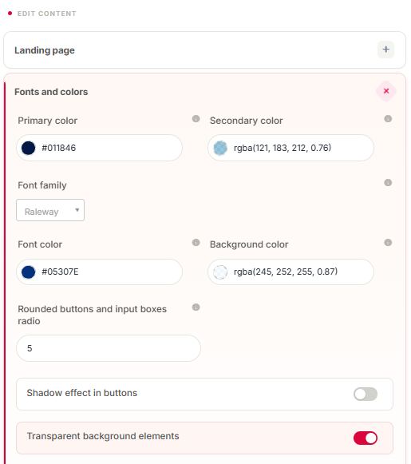This screenshot has height=464, width=411.
Task: Click the Font color blue swatch
Action: pos(29,272)
